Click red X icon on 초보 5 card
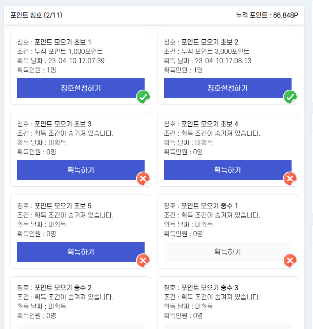 (143, 261)
